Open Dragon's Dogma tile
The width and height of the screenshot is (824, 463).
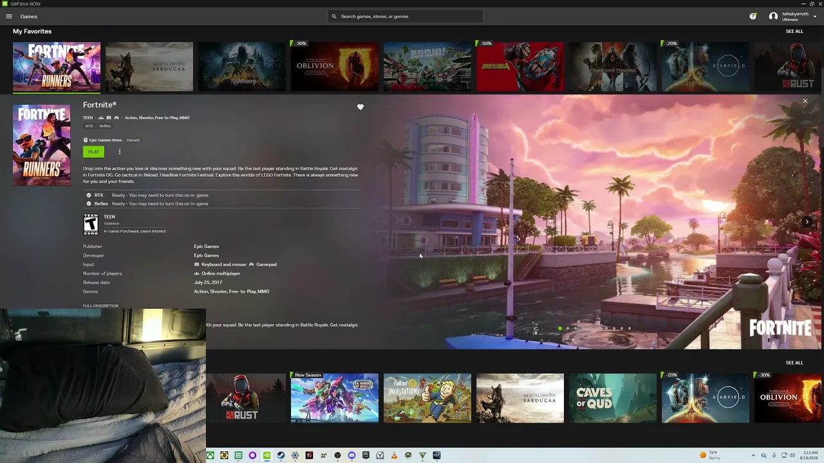pyautogui.click(x=613, y=67)
